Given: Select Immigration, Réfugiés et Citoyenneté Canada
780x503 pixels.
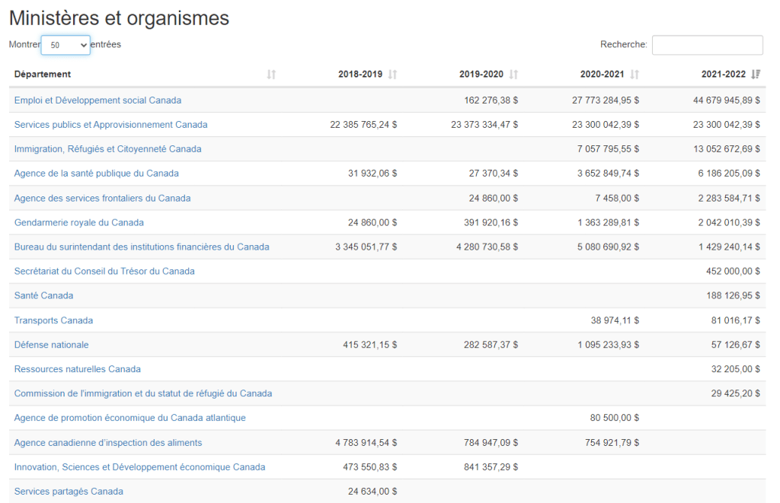Looking at the screenshot, I should coord(107,149).
